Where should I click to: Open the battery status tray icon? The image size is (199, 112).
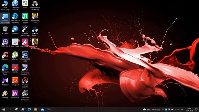click(x=172, y=110)
